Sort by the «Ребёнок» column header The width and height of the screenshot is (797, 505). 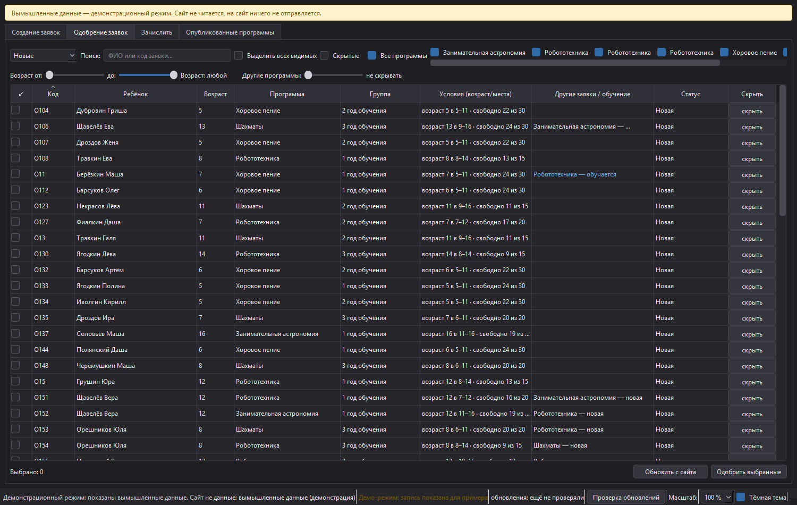click(135, 94)
